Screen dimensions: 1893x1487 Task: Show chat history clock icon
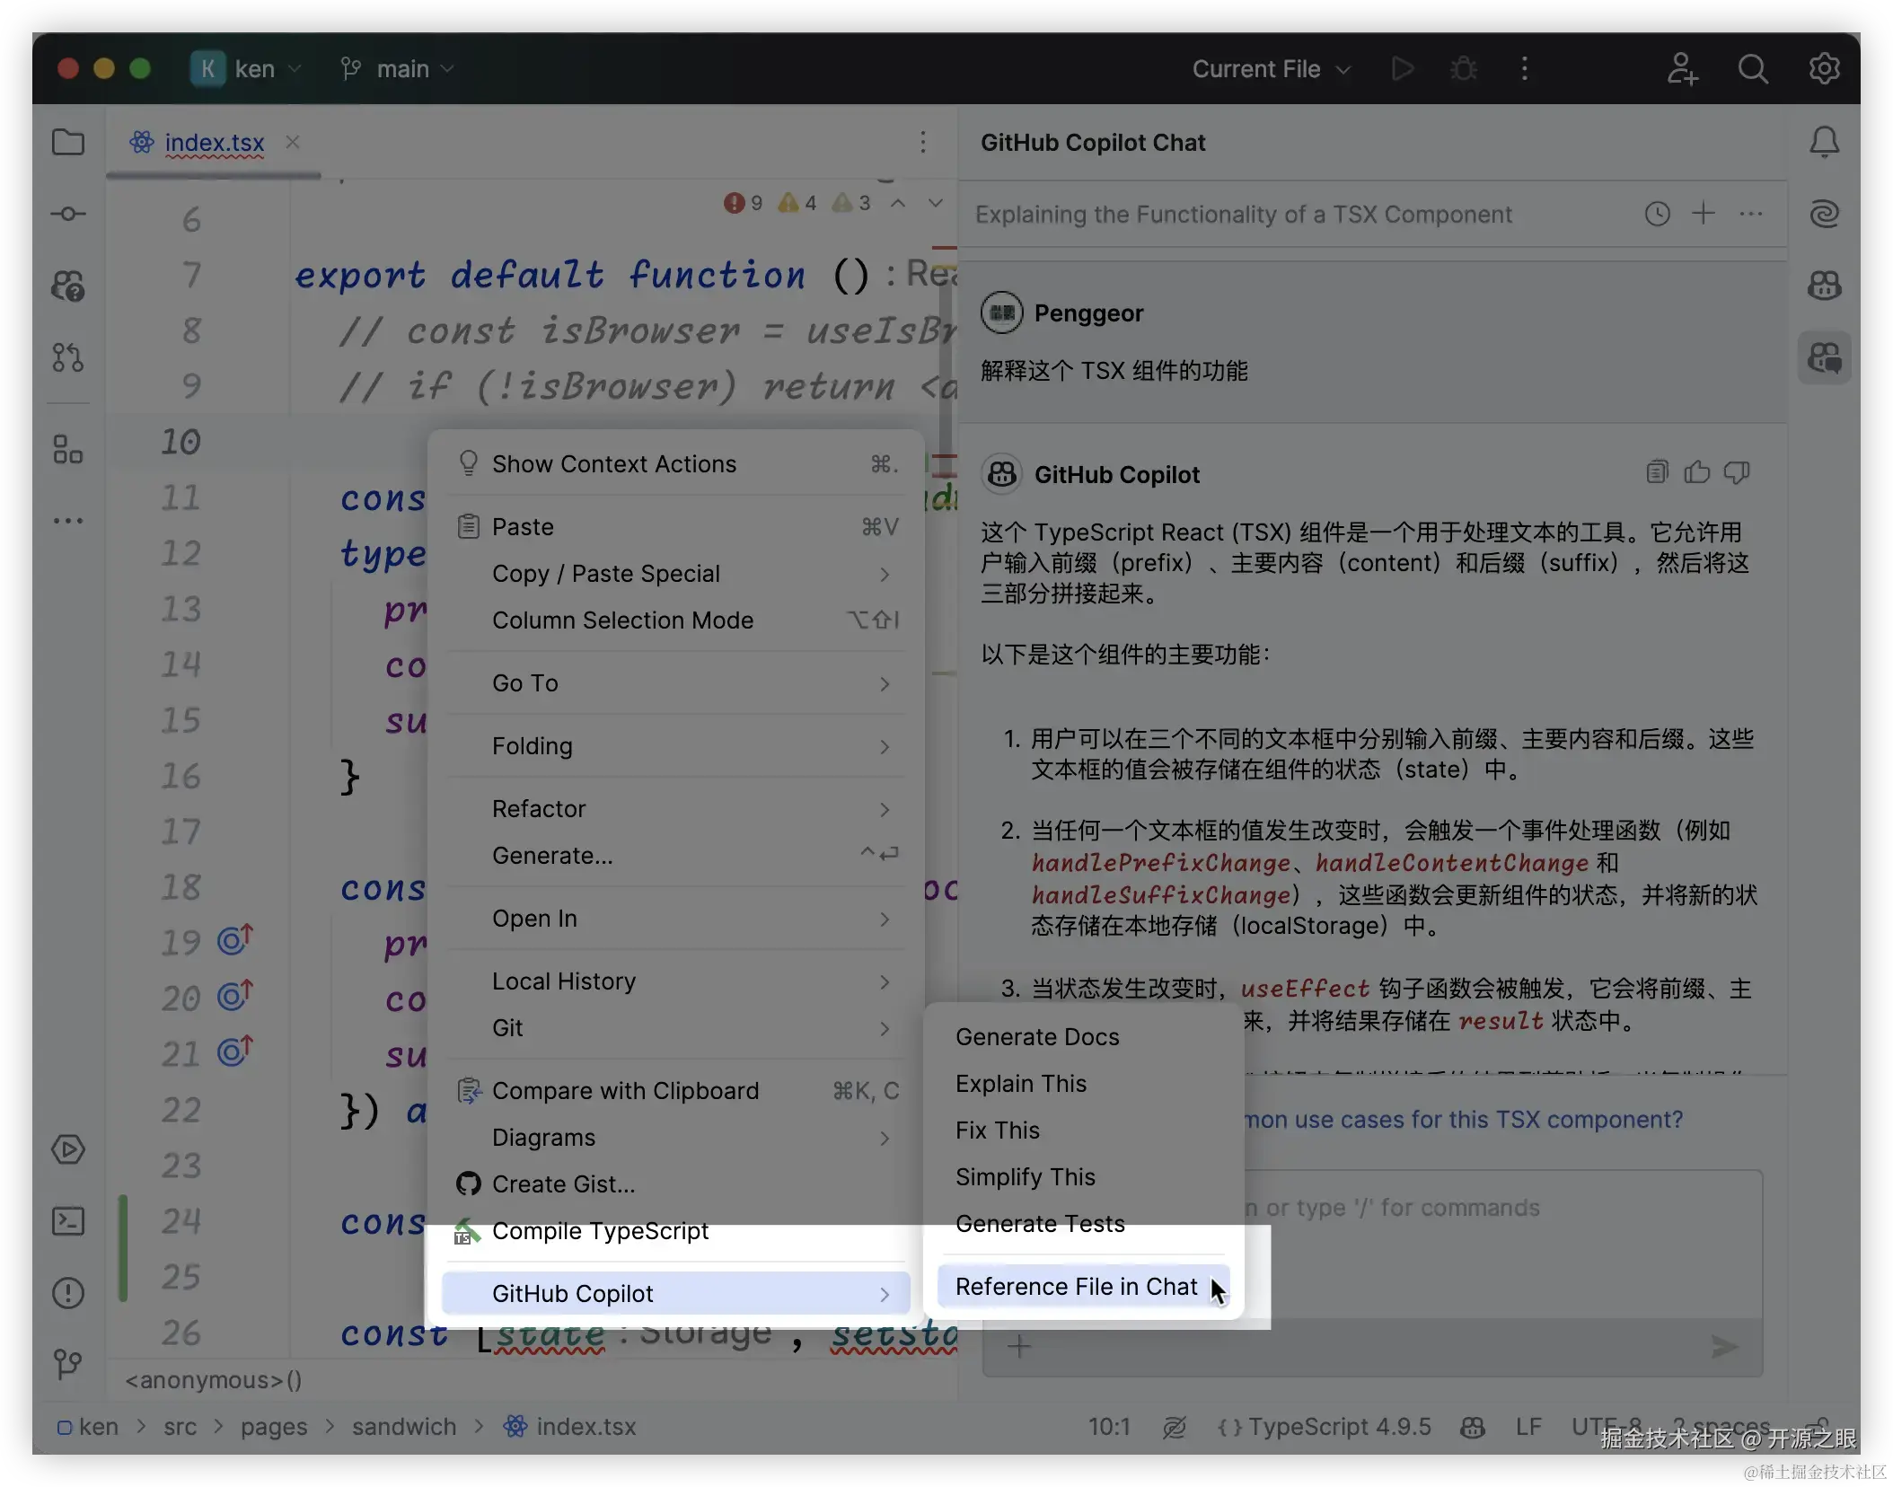coord(1657,214)
